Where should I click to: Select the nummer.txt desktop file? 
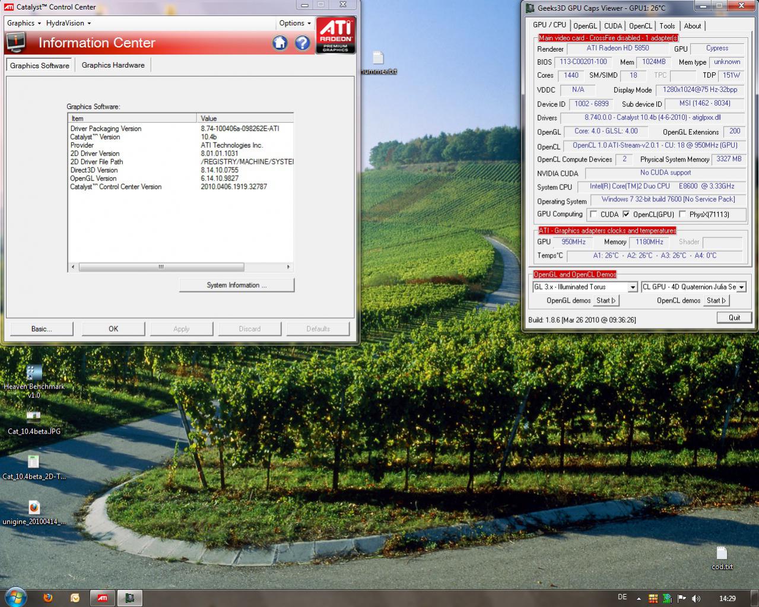pos(378,63)
